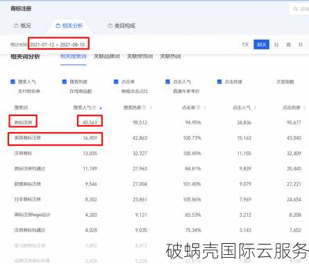Switch to the 关联品牌词 sub-tab

click(x=107, y=56)
